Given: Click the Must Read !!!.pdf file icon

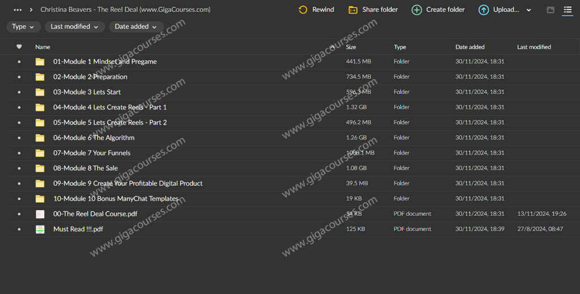Looking at the screenshot, I should pos(40,229).
